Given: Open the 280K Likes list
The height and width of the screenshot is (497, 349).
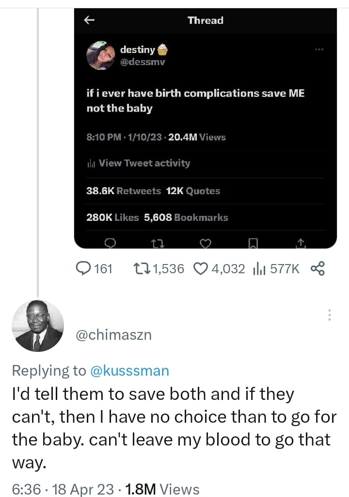Looking at the screenshot, I should click(112, 217).
